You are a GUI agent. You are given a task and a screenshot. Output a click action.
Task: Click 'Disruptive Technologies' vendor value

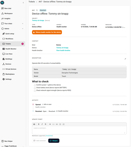tap(70, 73)
